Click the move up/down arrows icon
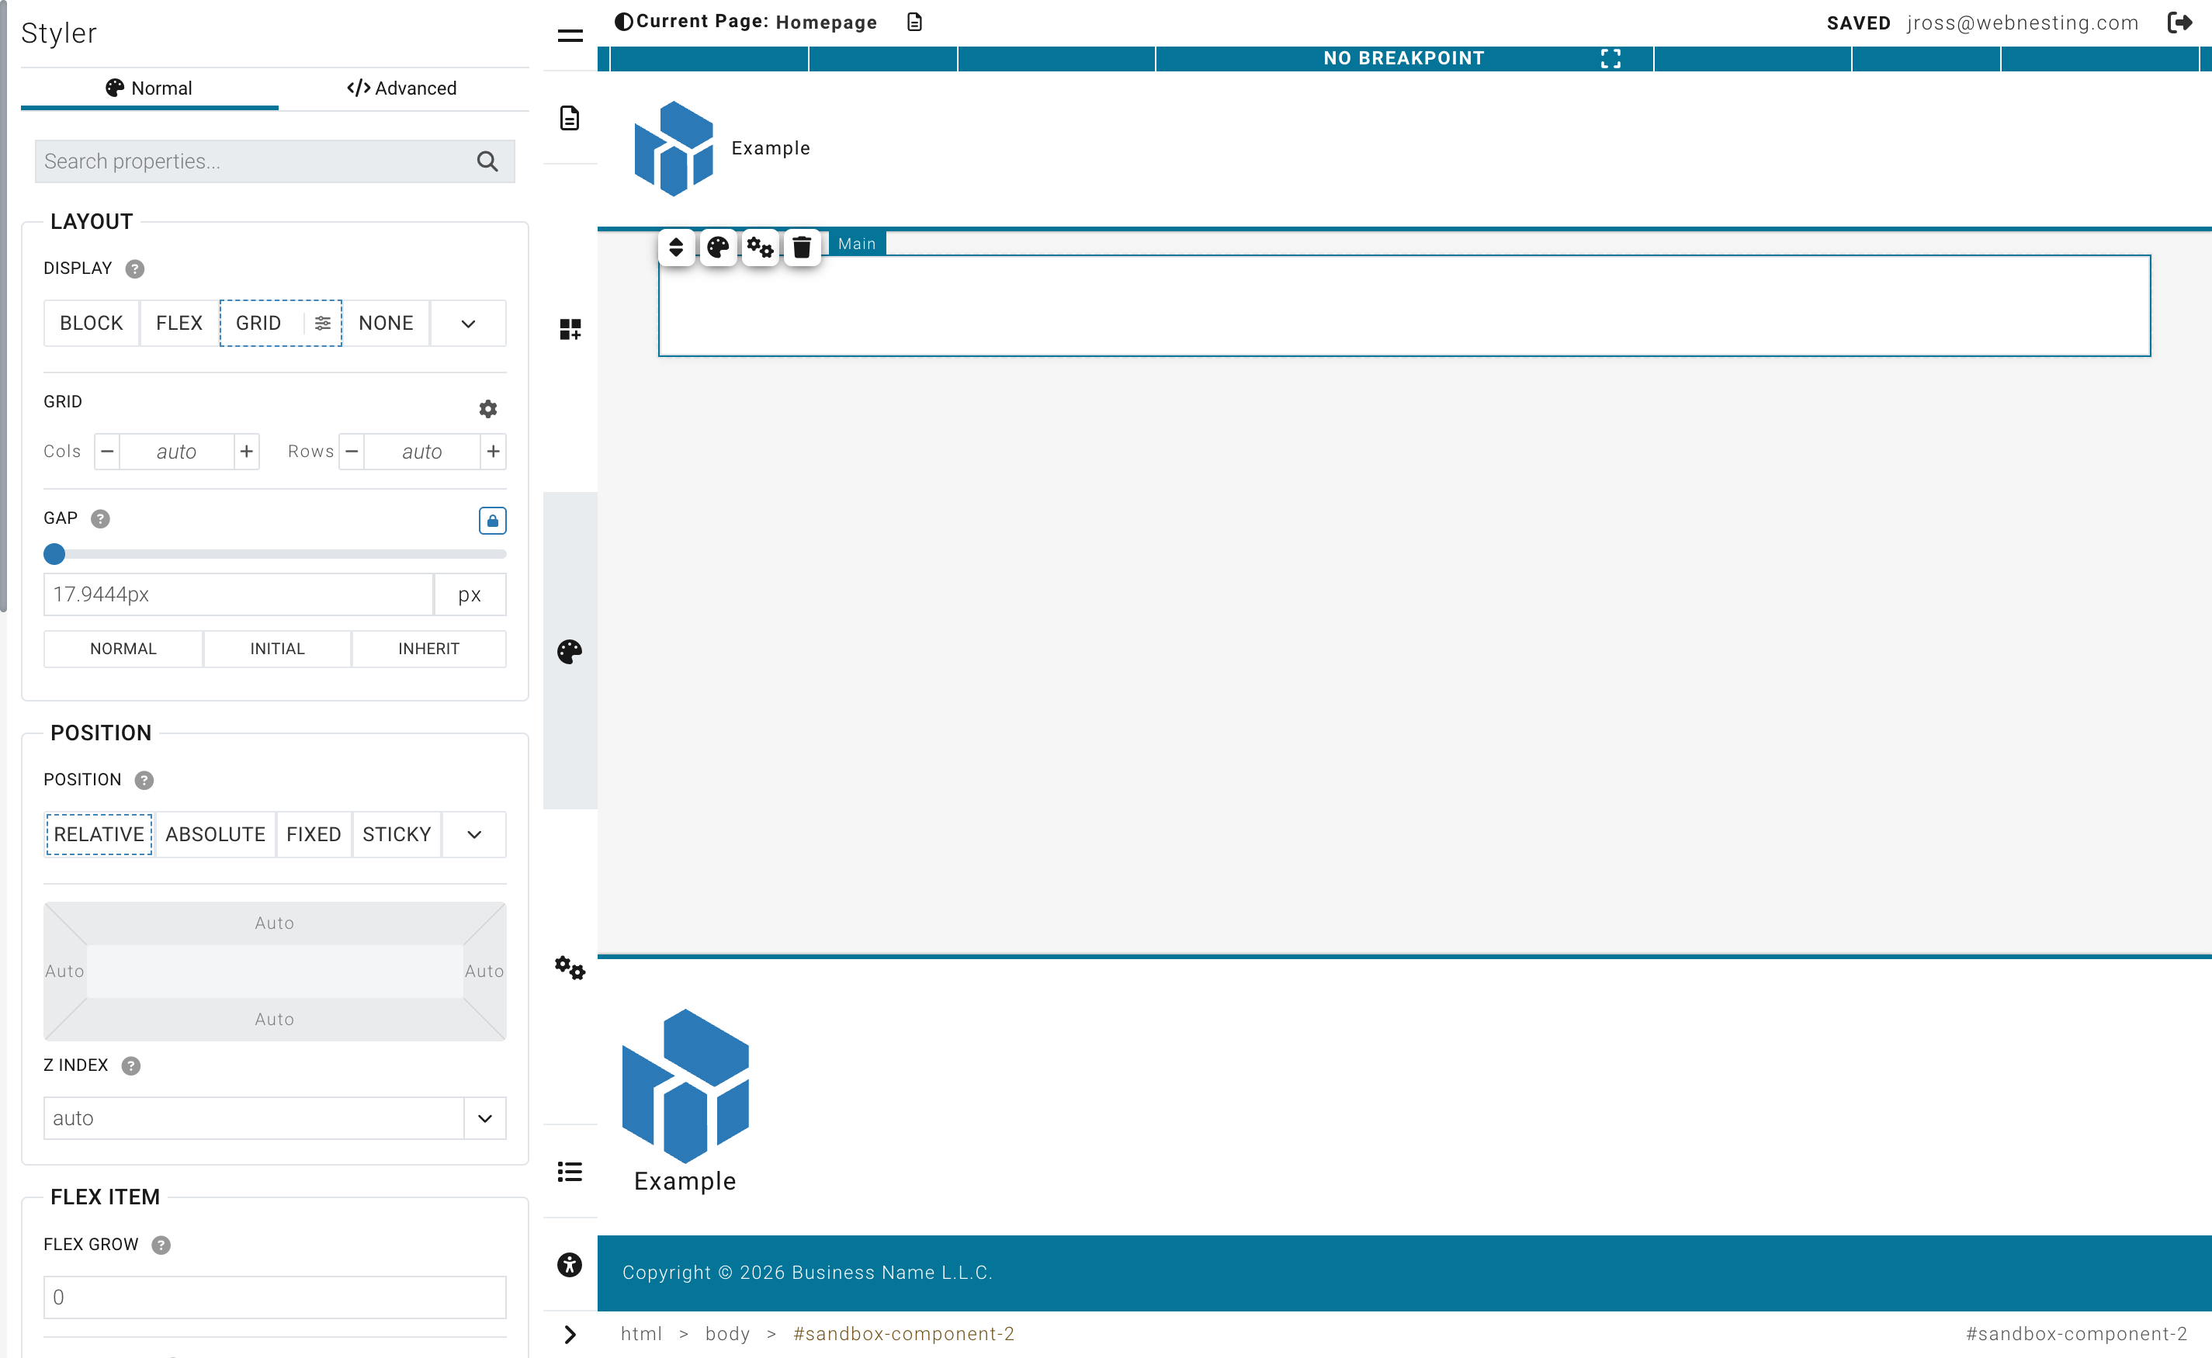This screenshot has width=2212, height=1358. [x=676, y=247]
